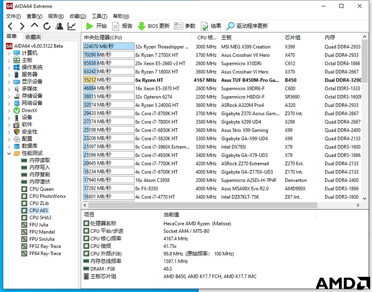
Task: Click the 当前值 column header
Action: pyautogui.click(x=238, y=215)
